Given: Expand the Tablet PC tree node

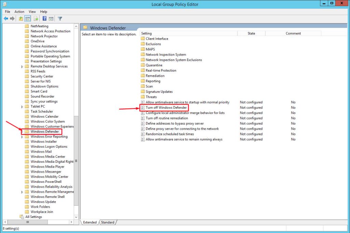Looking at the screenshot, I should point(22,106).
